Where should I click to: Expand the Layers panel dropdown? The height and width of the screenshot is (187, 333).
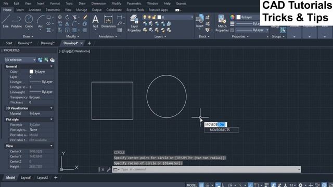pos(160,36)
